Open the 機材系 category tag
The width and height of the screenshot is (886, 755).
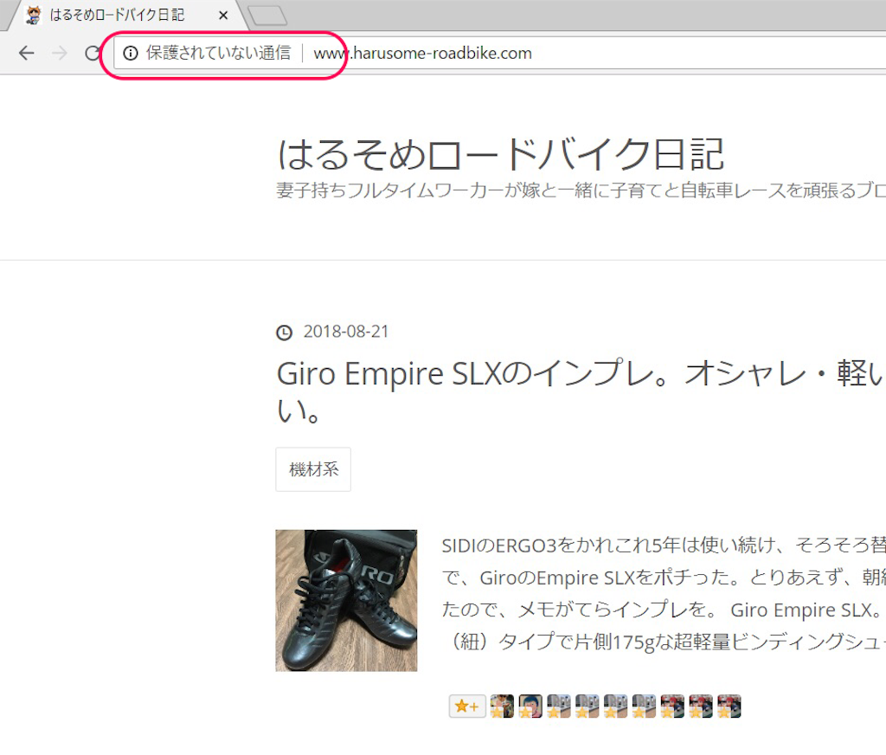(313, 469)
